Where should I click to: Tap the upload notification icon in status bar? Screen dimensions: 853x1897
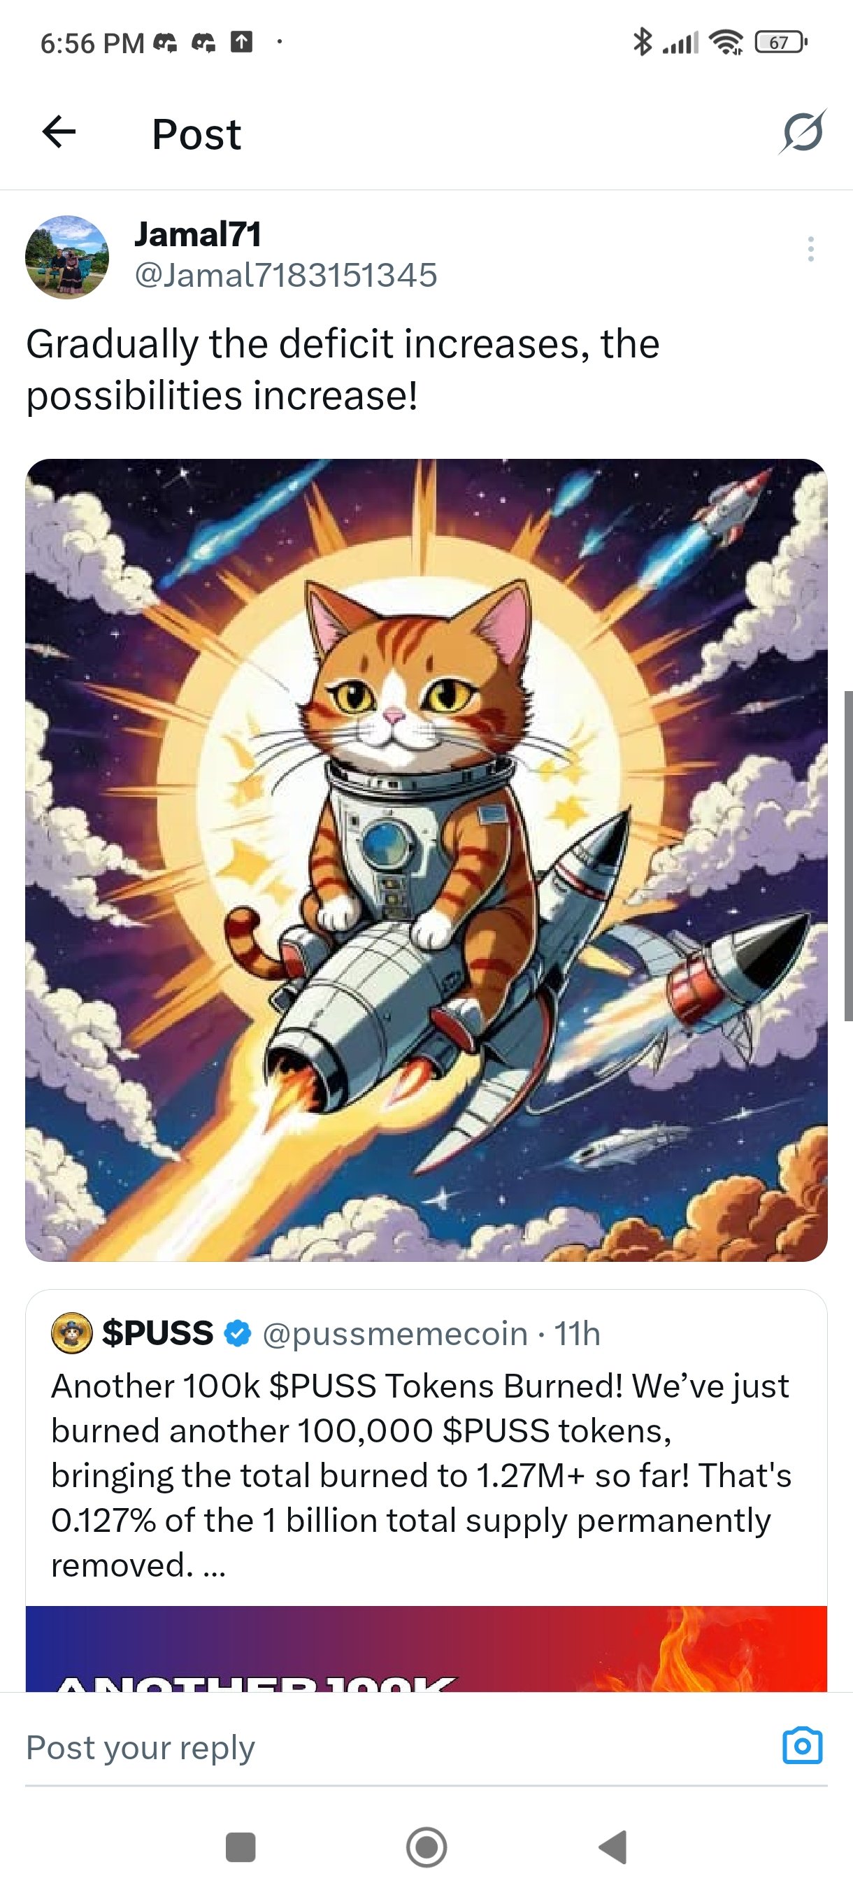pos(241,42)
